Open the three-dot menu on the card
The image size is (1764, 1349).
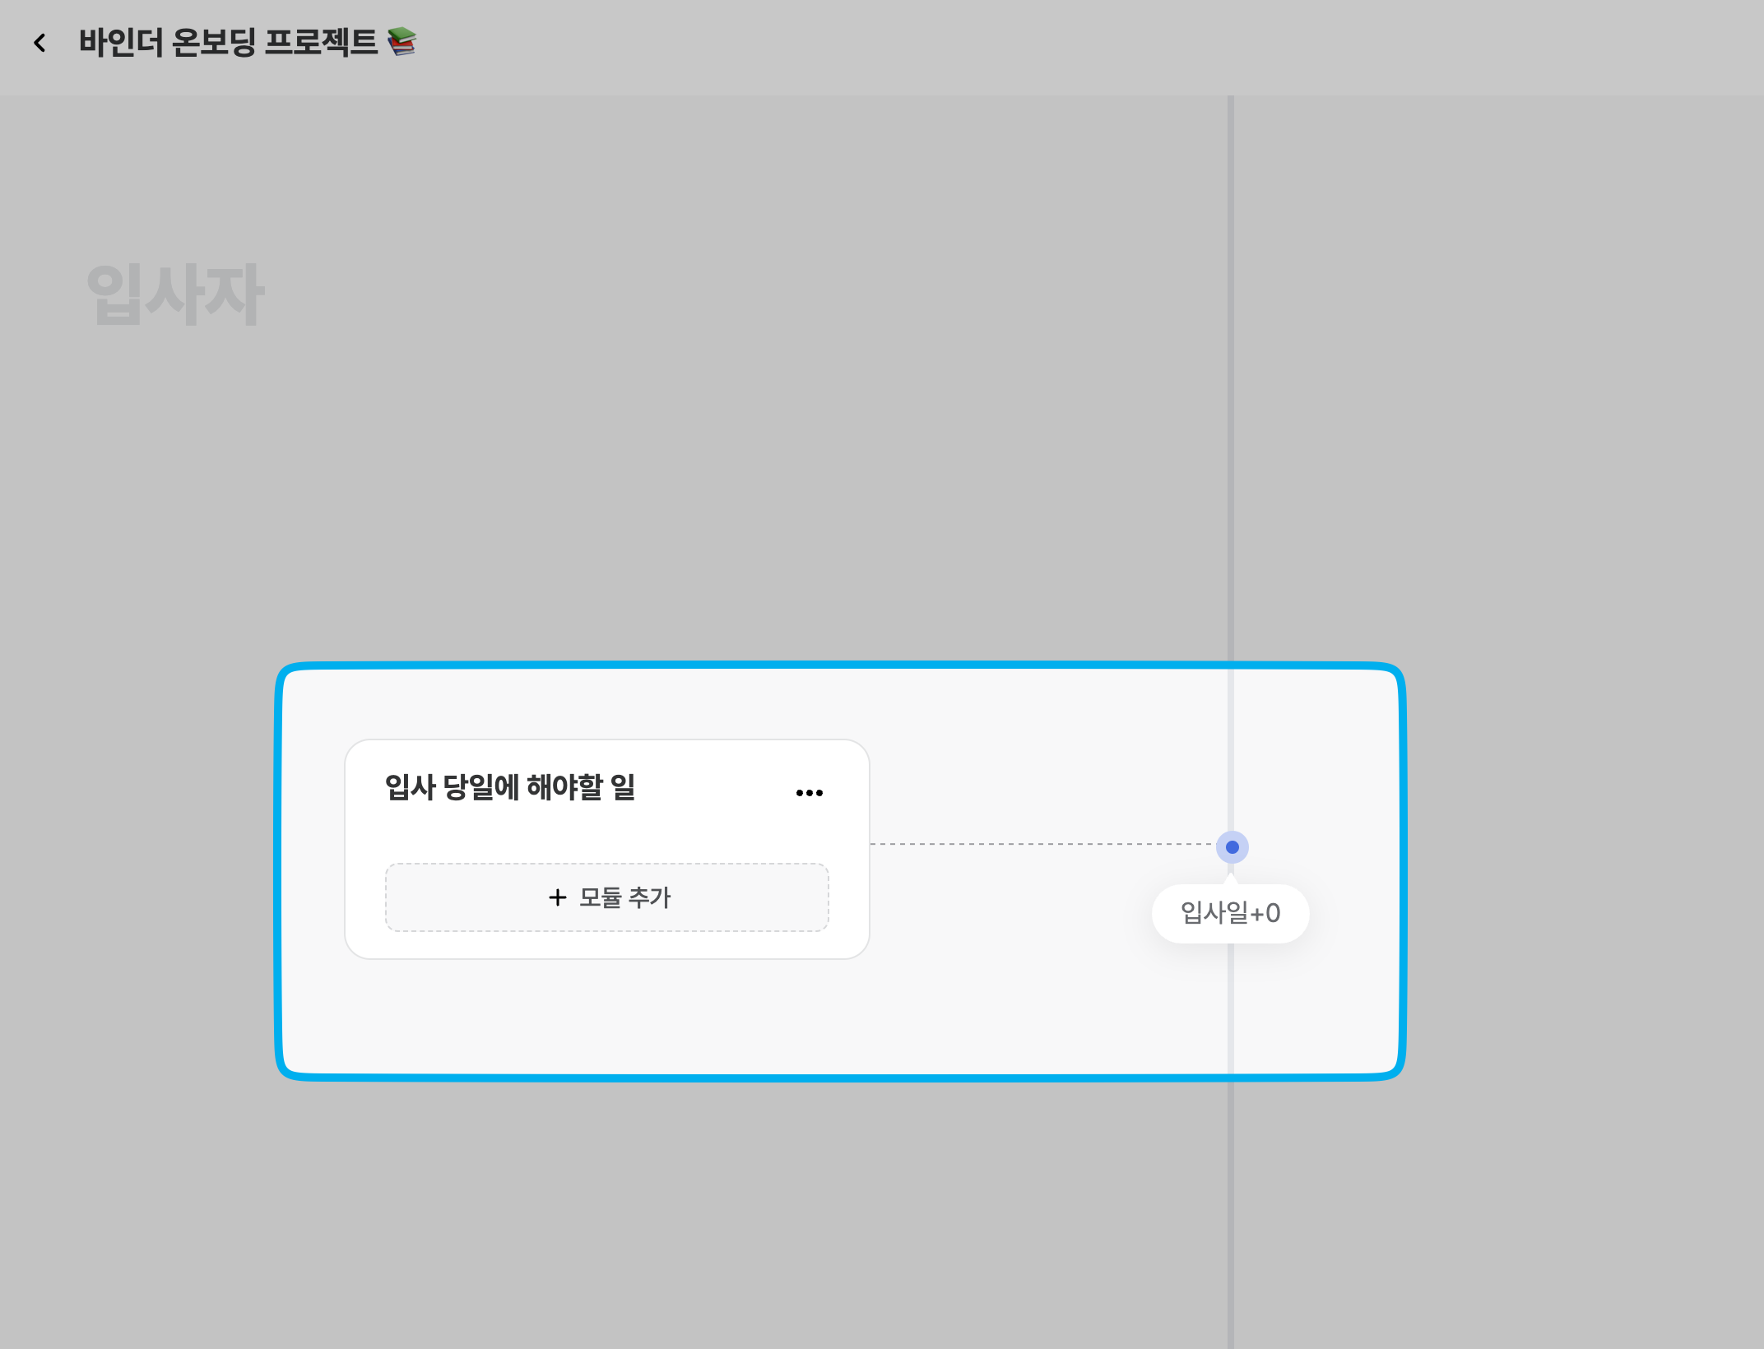pyautogui.click(x=809, y=793)
